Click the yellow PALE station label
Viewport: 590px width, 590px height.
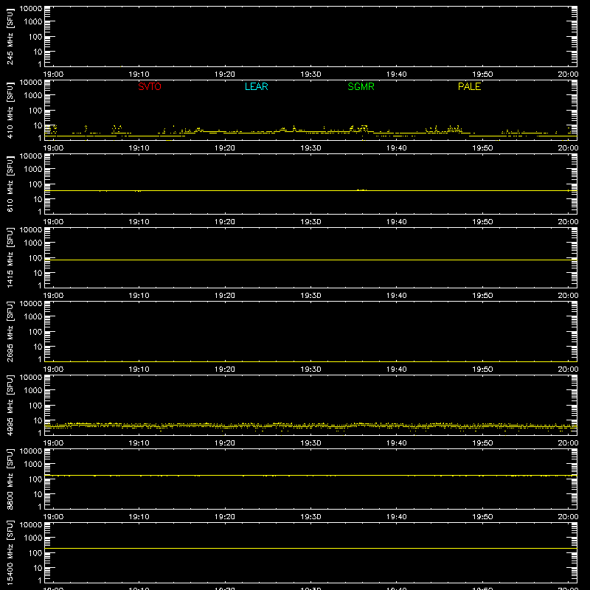tap(469, 86)
